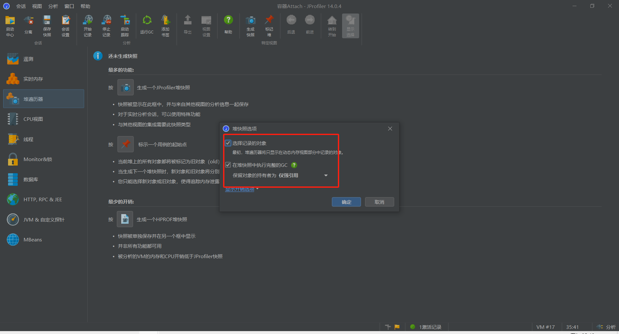Image resolution: width=619 pixels, height=334 pixels.
Task: Open the 分析 menu
Action: pos(53,6)
